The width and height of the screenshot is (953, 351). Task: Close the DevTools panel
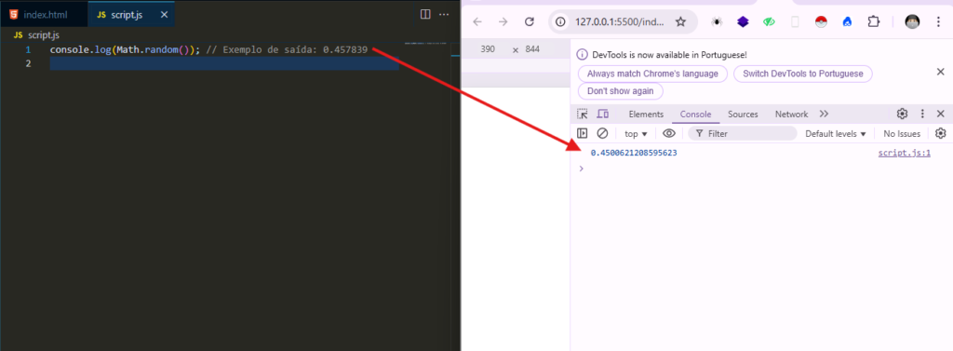pyautogui.click(x=940, y=114)
